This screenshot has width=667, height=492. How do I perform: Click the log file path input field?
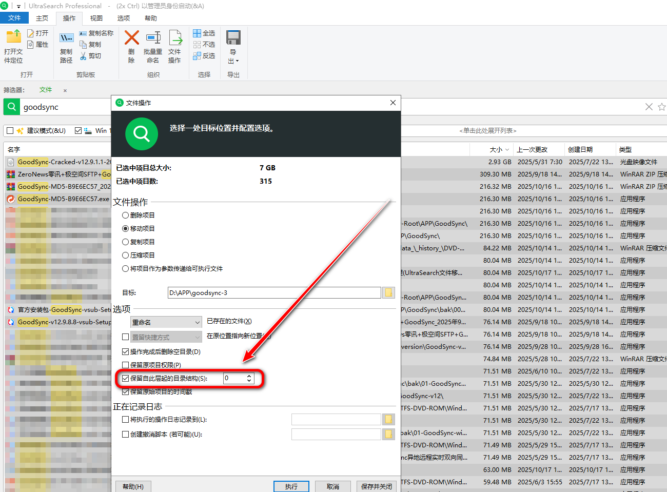[336, 419]
